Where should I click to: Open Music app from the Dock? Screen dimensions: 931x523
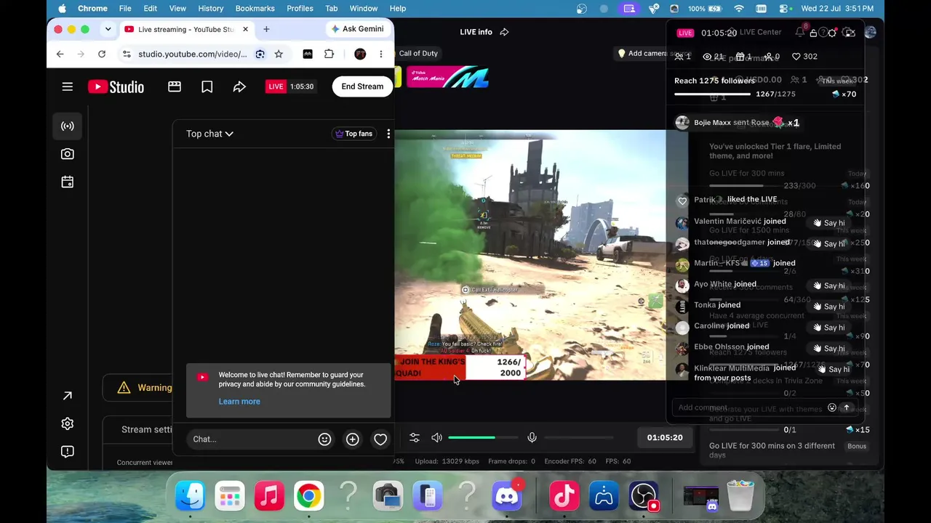click(x=269, y=497)
